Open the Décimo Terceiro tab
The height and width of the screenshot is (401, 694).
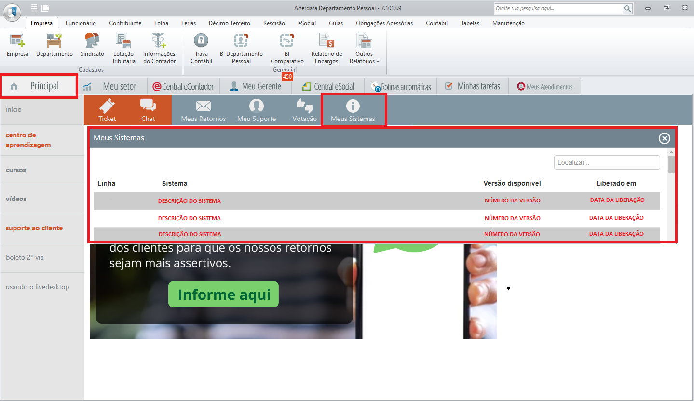point(230,23)
